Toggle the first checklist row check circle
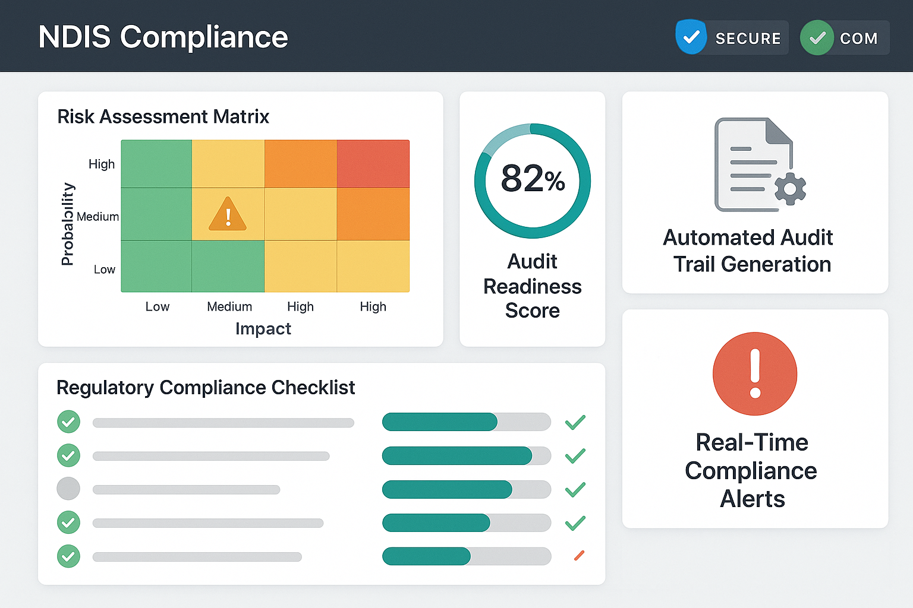 pyautogui.click(x=68, y=422)
